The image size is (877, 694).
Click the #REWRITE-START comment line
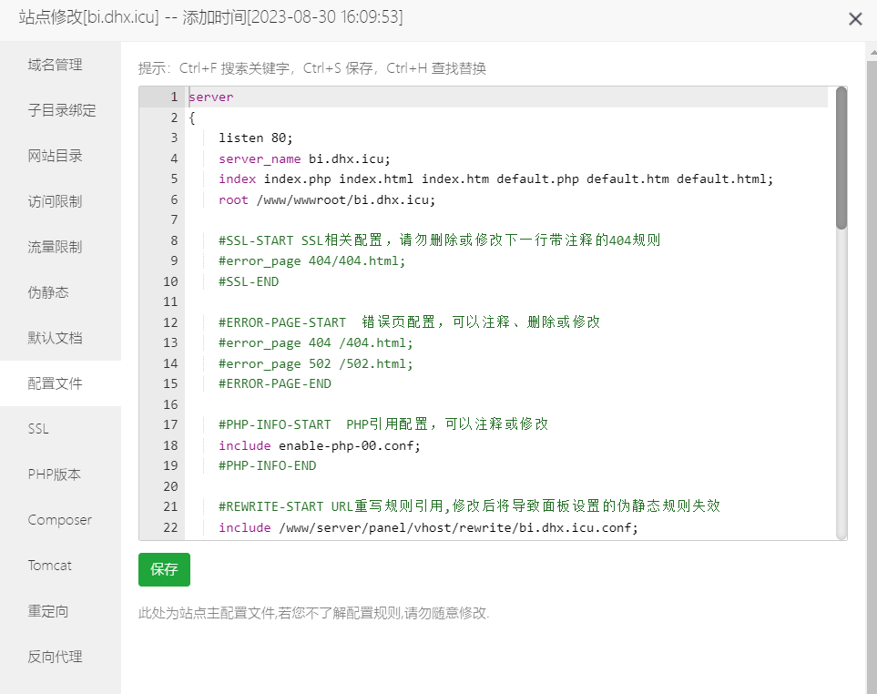coord(469,506)
